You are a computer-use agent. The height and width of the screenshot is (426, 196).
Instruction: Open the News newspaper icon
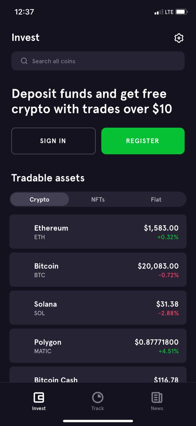tap(157, 397)
